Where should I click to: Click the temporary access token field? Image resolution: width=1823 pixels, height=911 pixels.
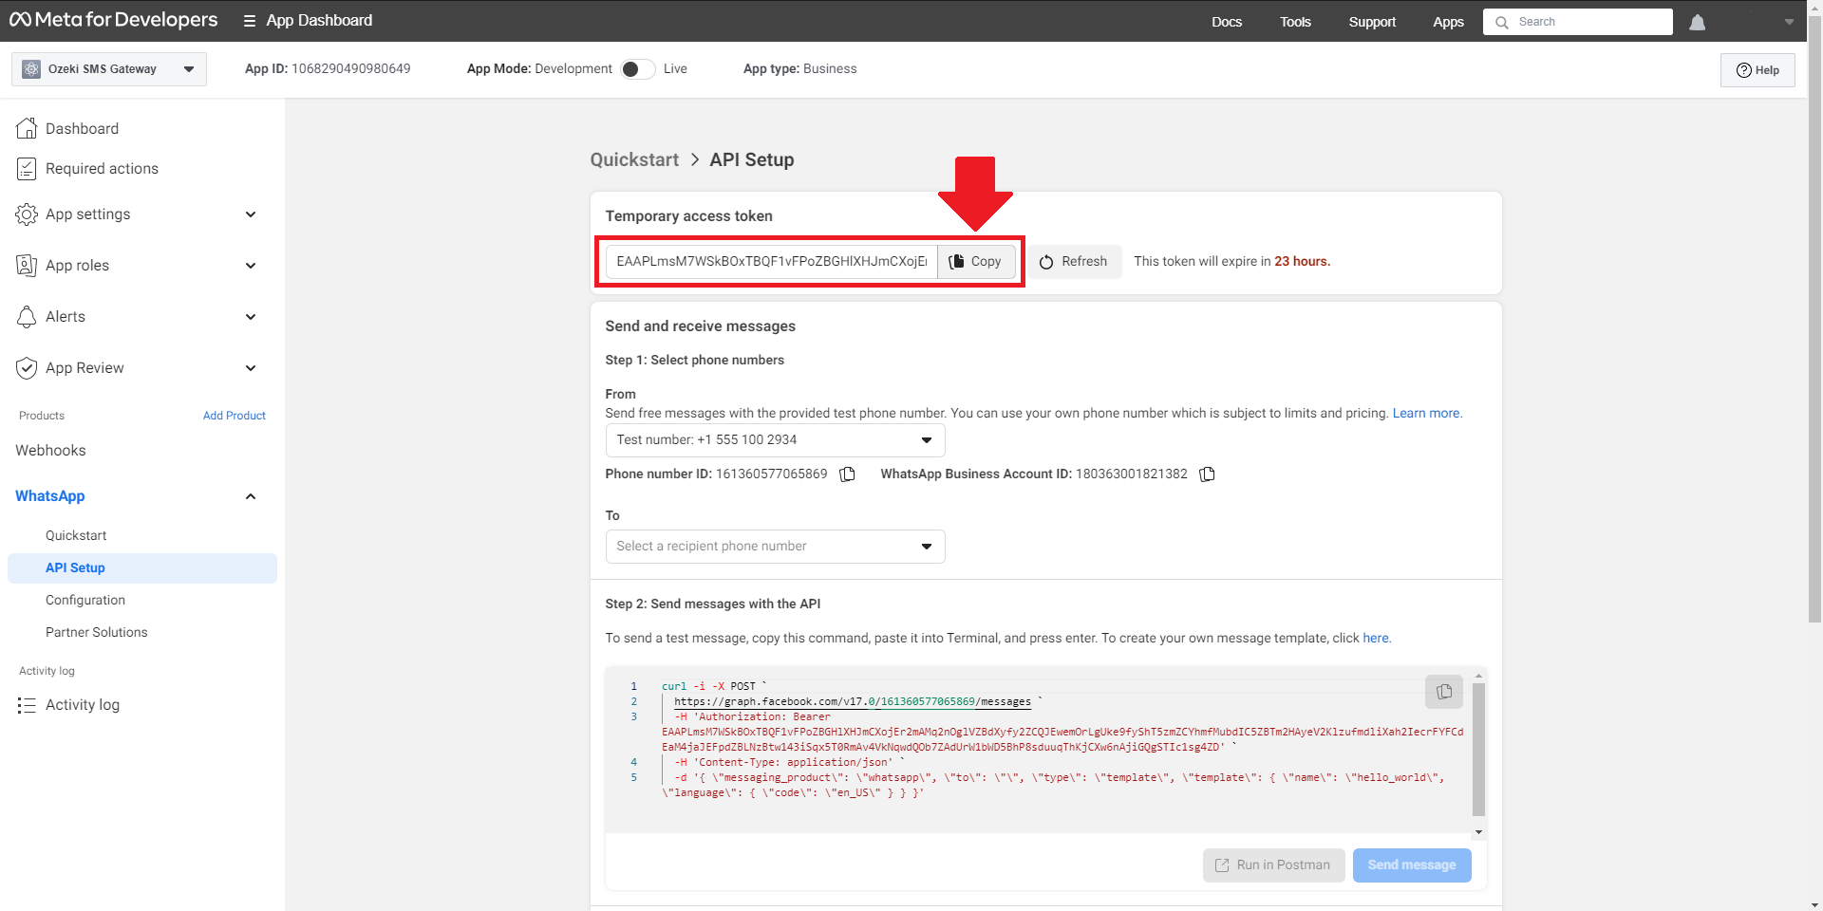(772, 261)
